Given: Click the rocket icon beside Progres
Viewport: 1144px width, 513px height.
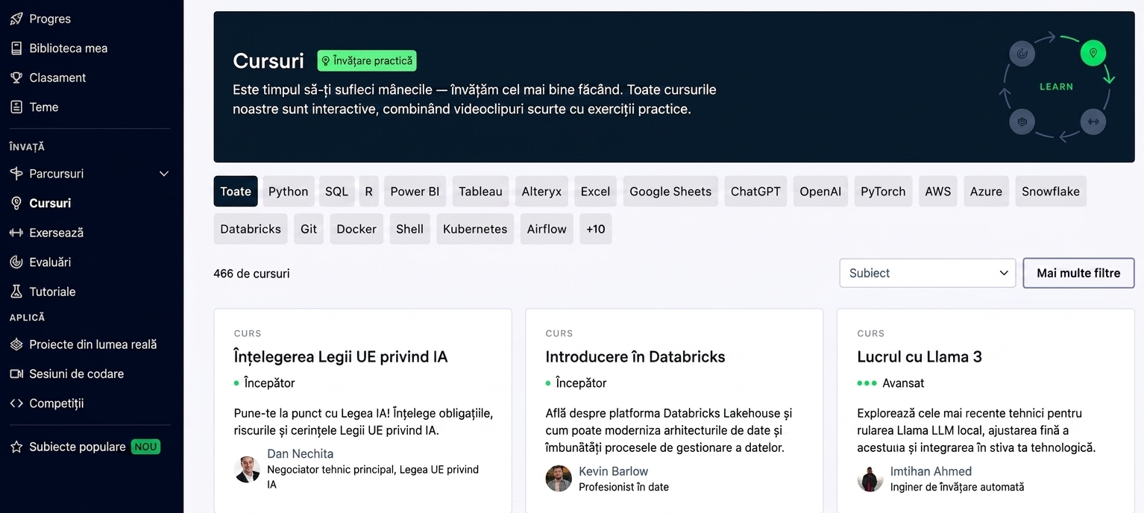Looking at the screenshot, I should coord(16,19).
